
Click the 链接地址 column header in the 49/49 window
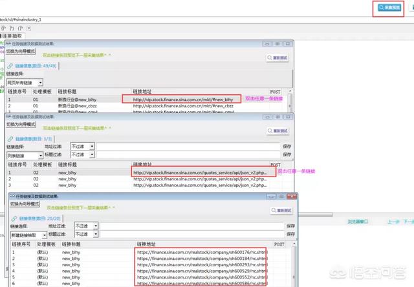coord(142,92)
